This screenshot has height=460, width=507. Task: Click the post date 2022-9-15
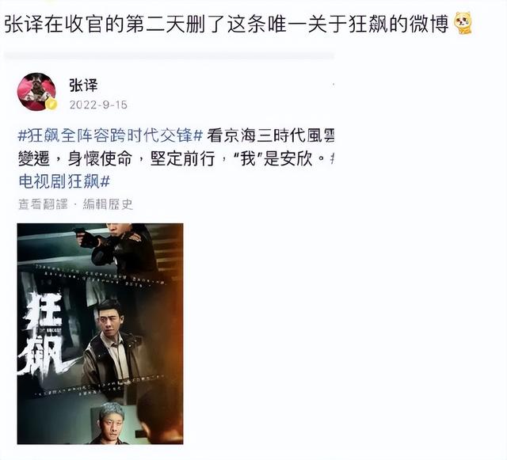(98, 105)
